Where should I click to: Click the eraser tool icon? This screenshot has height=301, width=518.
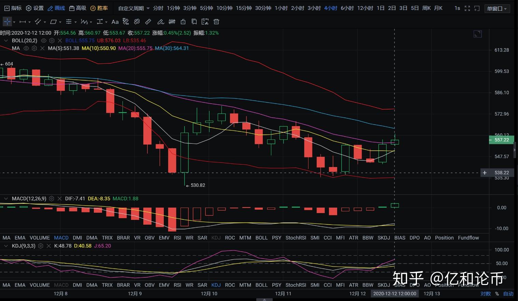click(137, 22)
